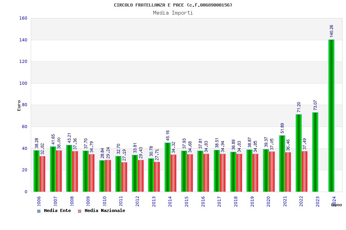The height and width of the screenshot is (230, 346).
Task: Click the value label 37.49
Action: pos(304,144)
